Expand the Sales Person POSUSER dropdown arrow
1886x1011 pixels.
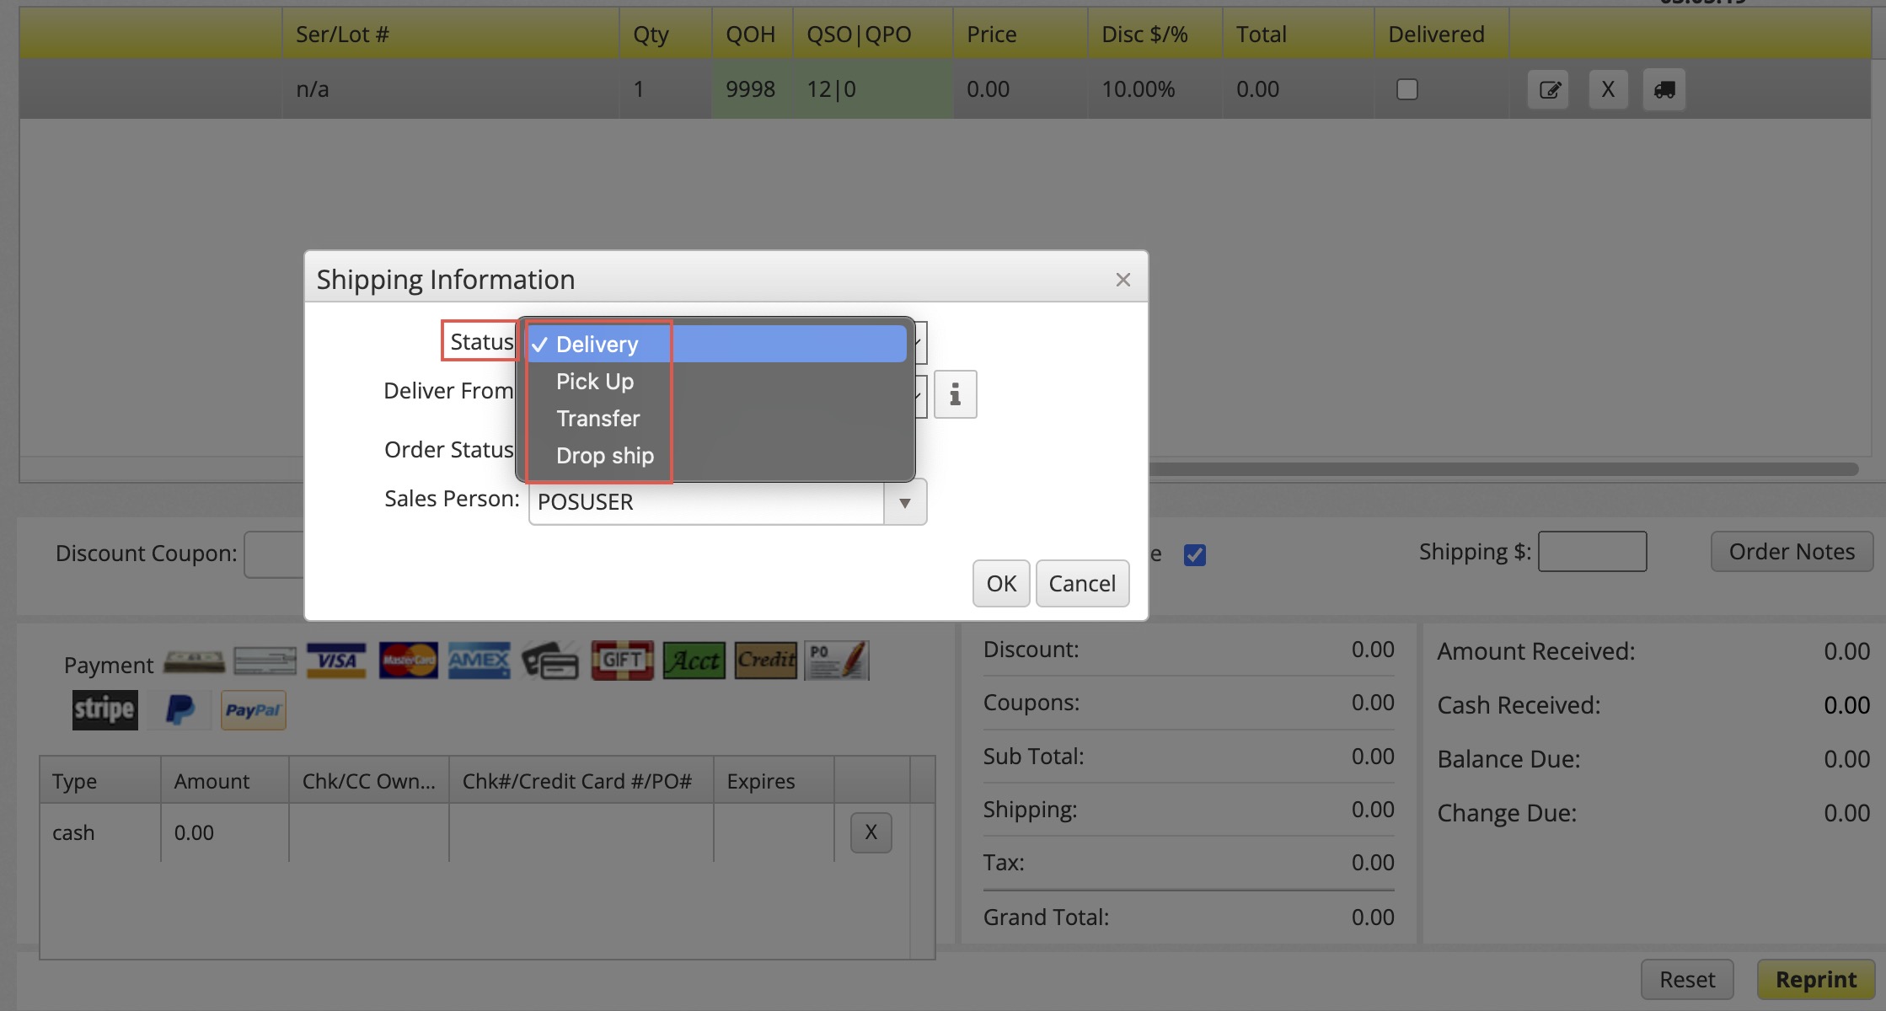pyautogui.click(x=904, y=502)
